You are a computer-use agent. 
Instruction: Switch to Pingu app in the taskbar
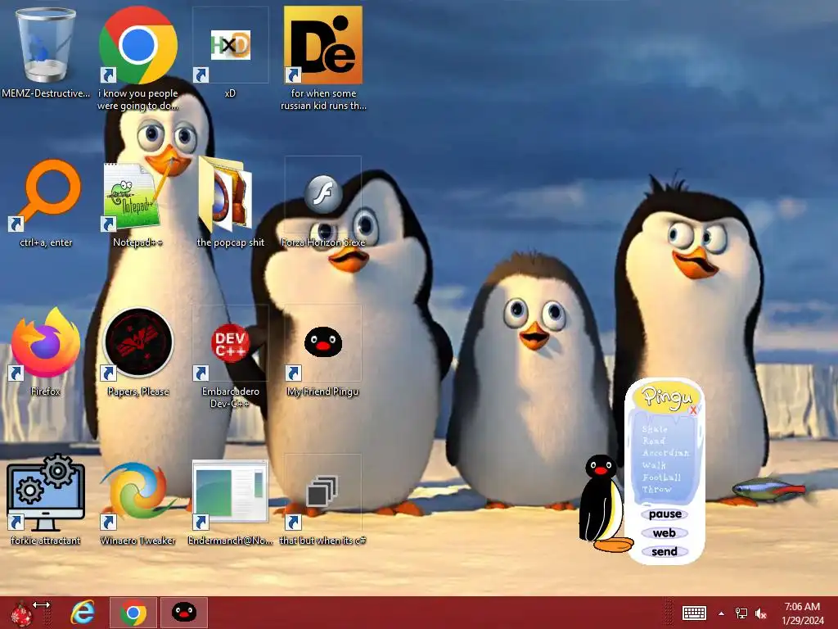[184, 613]
